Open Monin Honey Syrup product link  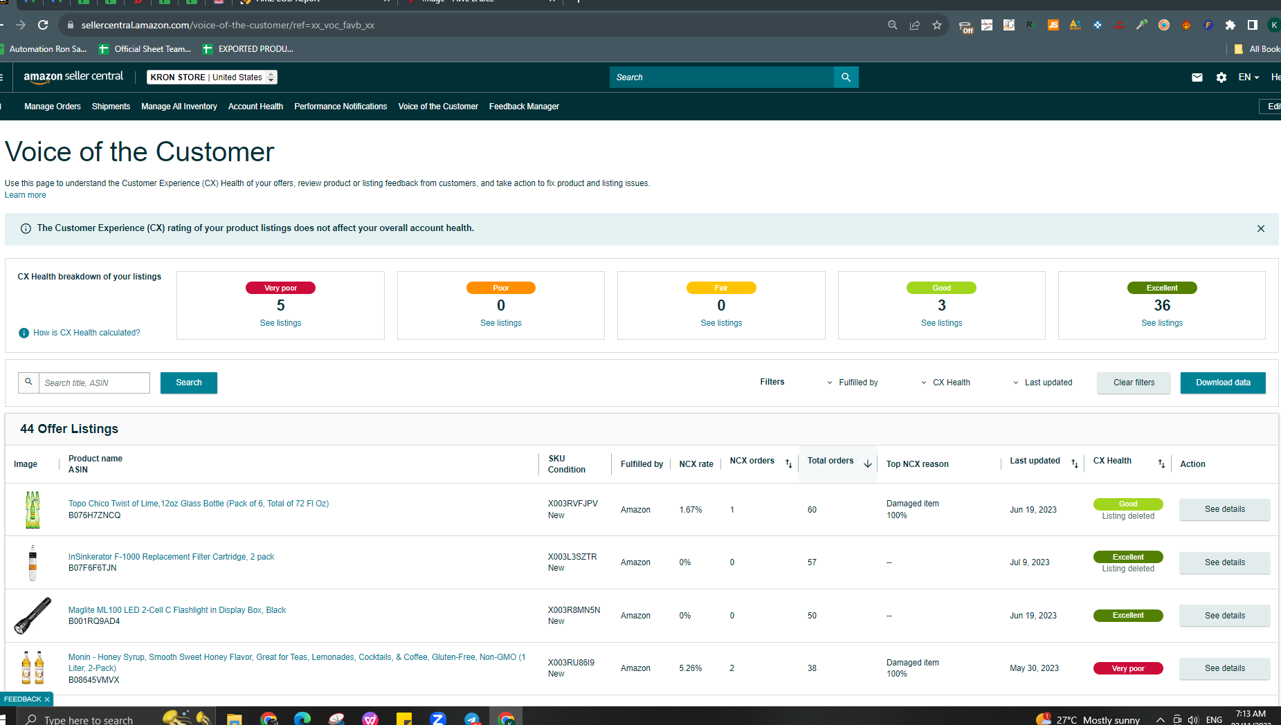click(x=297, y=663)
